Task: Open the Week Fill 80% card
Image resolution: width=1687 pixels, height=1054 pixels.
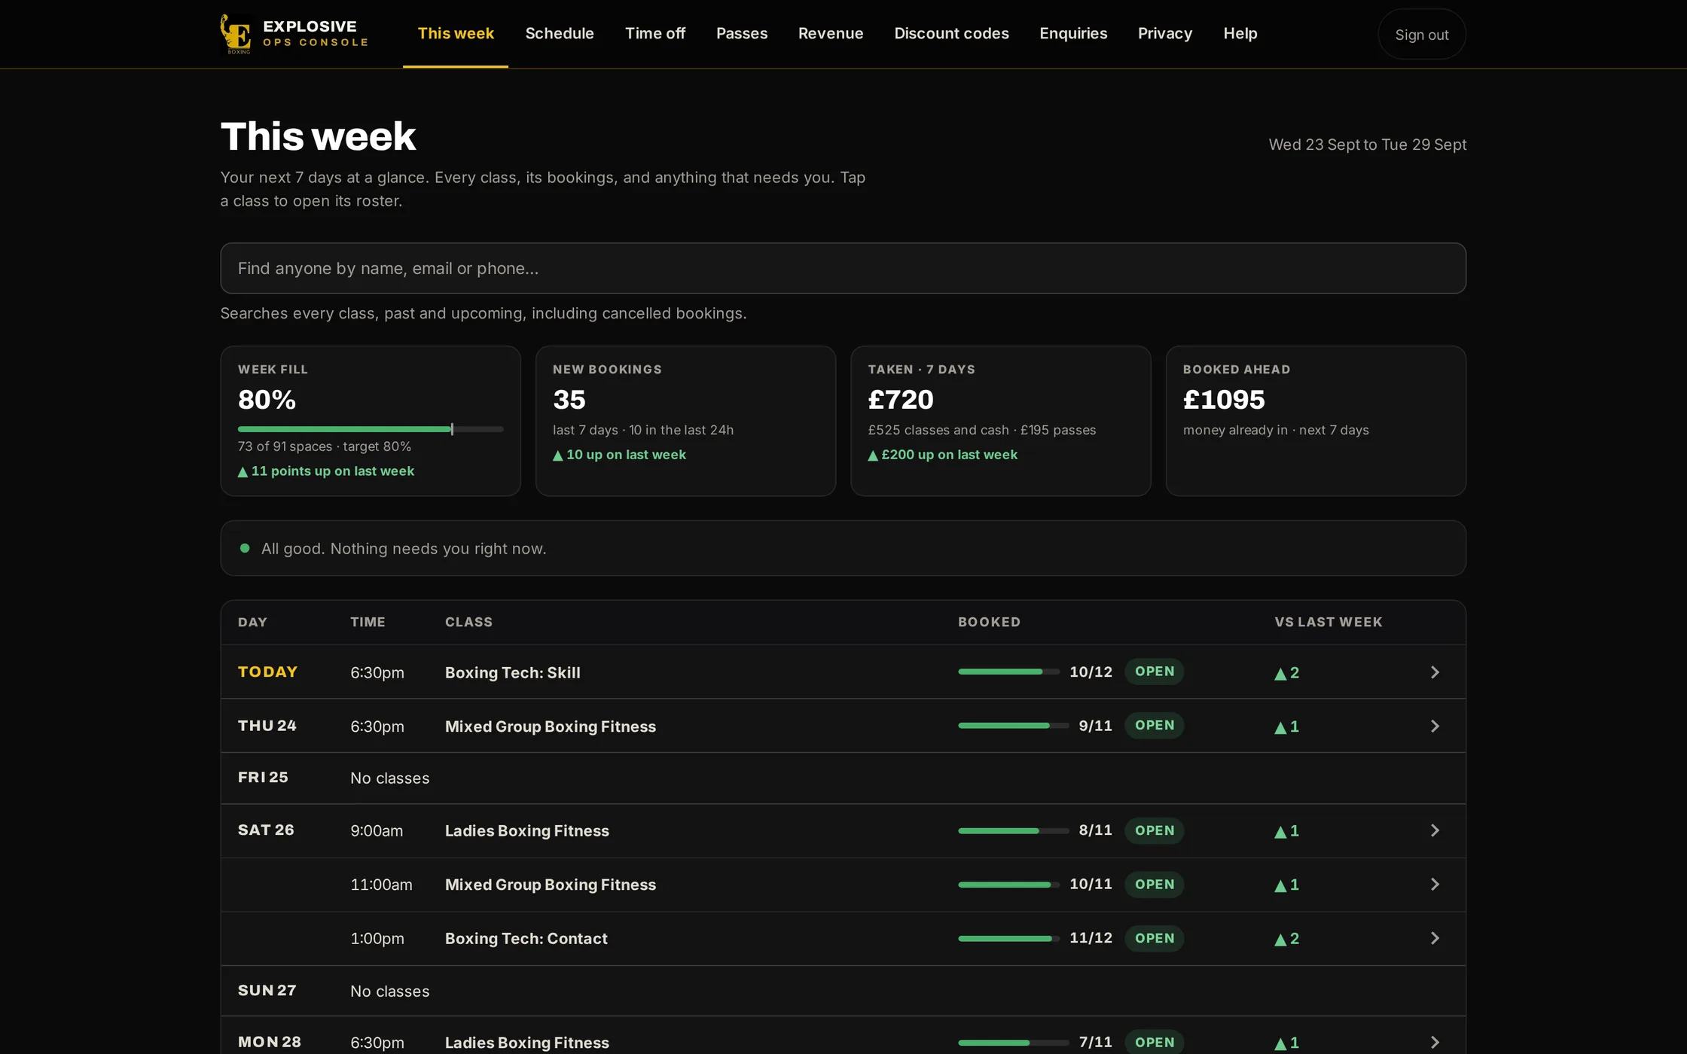Action: point(371,421)
